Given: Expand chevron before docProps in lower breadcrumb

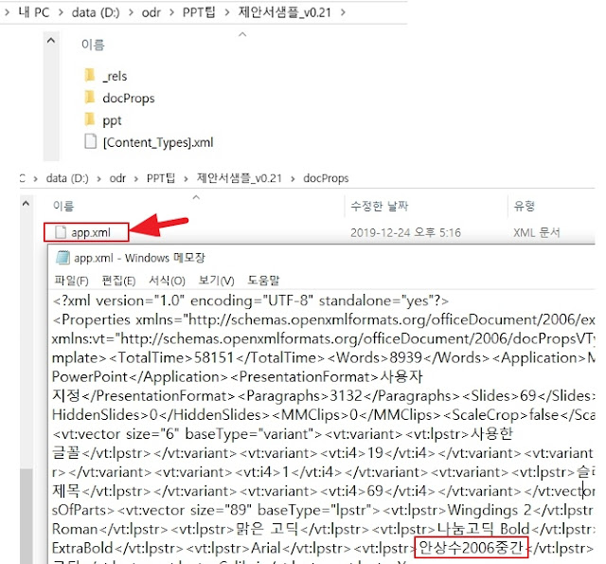Looking at the screenshot, I should (293, 179).
